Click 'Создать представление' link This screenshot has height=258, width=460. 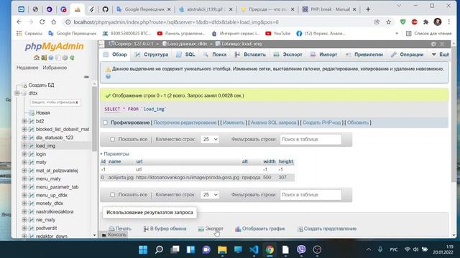(327, 229)
